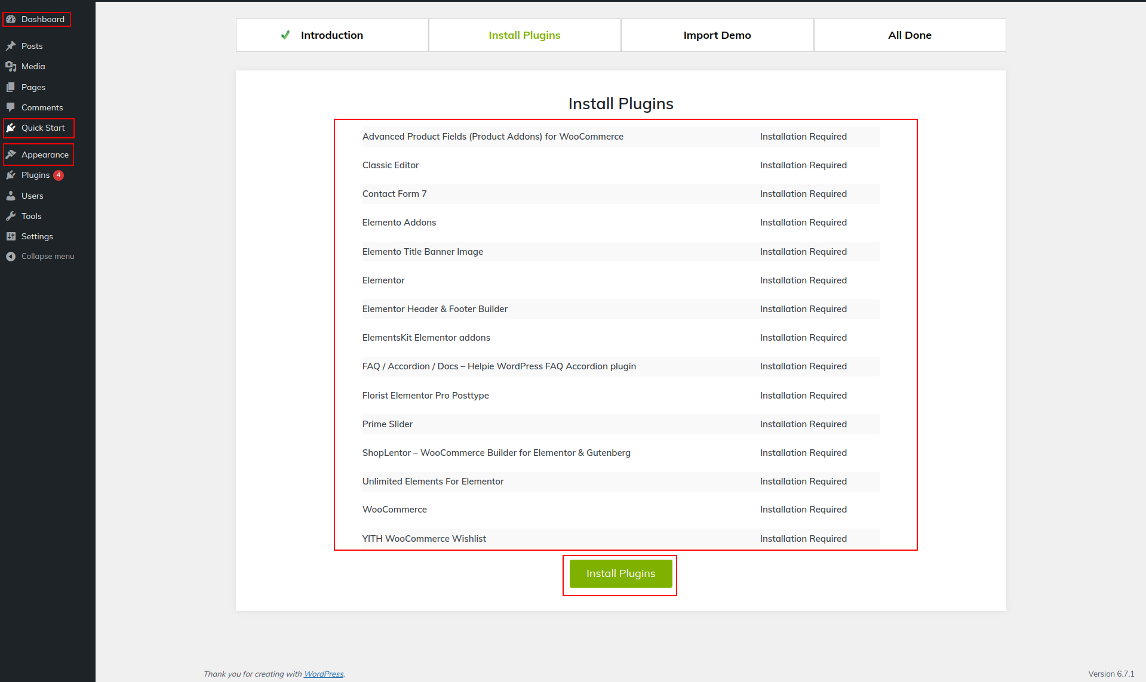Click the WooCommerce plugin row
Screen dimensions: 1146x682
click(x=620, y=510)
